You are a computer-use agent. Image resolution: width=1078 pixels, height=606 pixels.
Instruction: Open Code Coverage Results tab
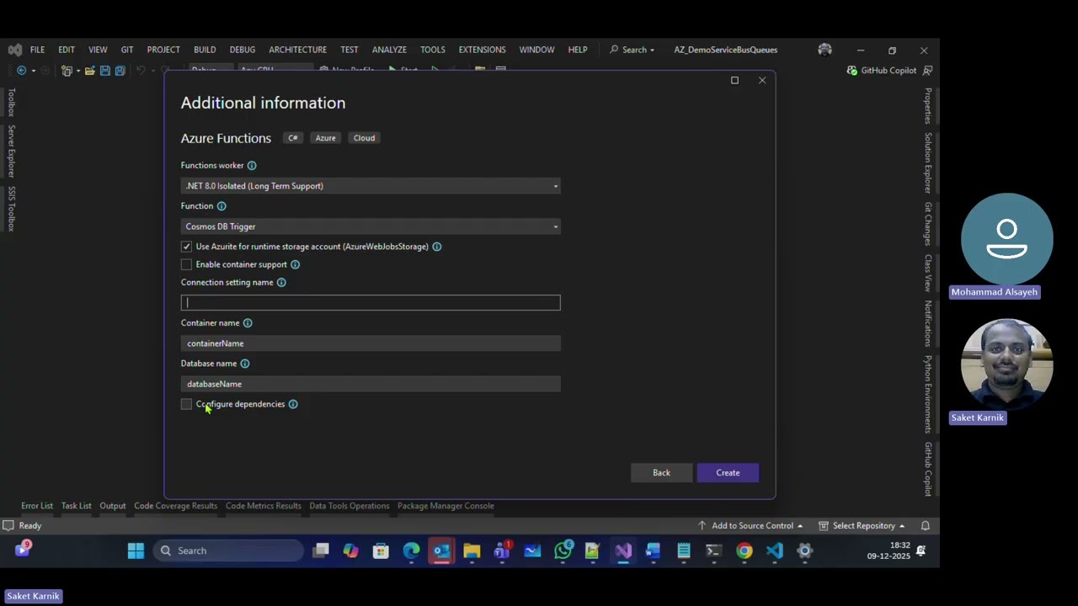(175, 506)
